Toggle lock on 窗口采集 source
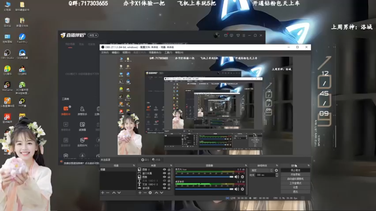The height and width of the screenshot is (211, 376). [169, 173]
